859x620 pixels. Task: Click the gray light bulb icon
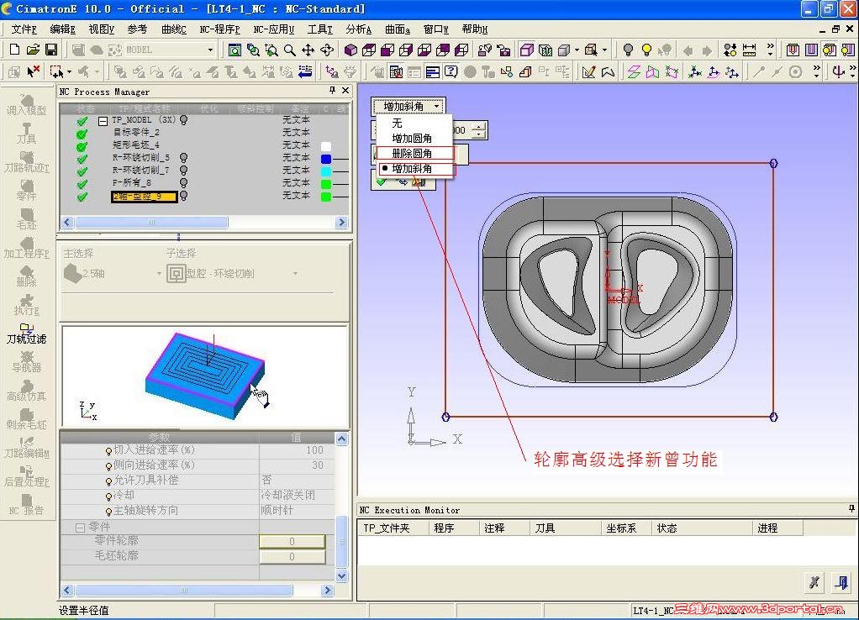[629, 50]
